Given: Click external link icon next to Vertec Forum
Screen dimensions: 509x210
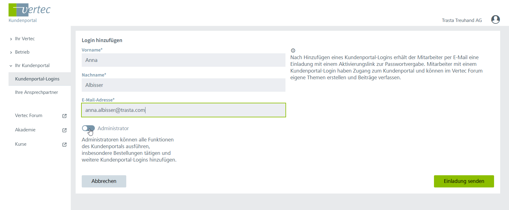Looking at the screenshot, I should (64, 116).
